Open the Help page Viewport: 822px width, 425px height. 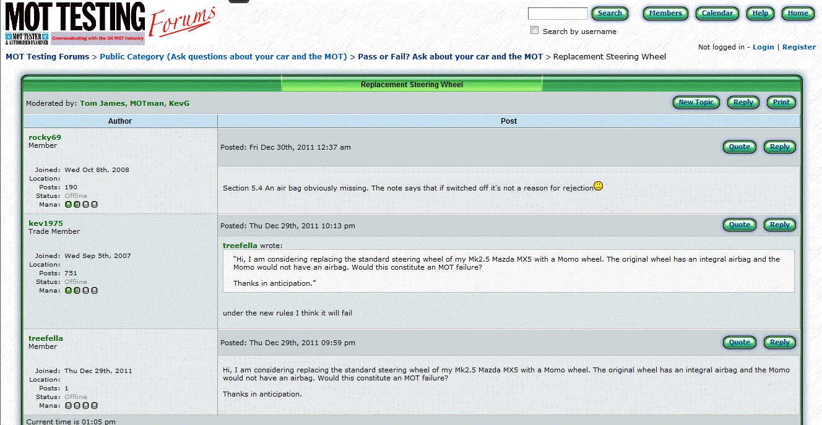[x=760, y=14]
